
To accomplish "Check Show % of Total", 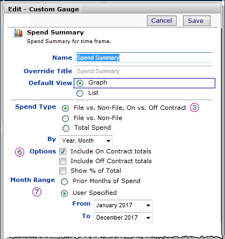I will pos(63,171).
